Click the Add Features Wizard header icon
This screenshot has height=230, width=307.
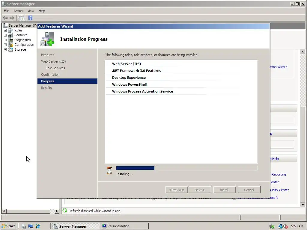(x=47, y=39)
